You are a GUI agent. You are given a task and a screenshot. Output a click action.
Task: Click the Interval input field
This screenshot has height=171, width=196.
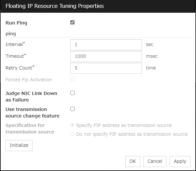106,45
